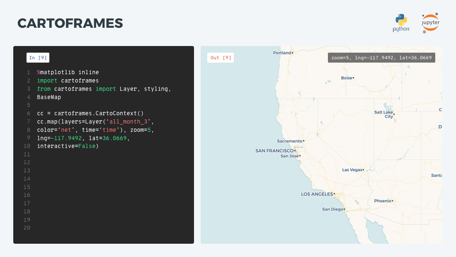Select the San Francisco map label
Image resolution: width=456 pixels, height=257 pixels.
(274, 150)
